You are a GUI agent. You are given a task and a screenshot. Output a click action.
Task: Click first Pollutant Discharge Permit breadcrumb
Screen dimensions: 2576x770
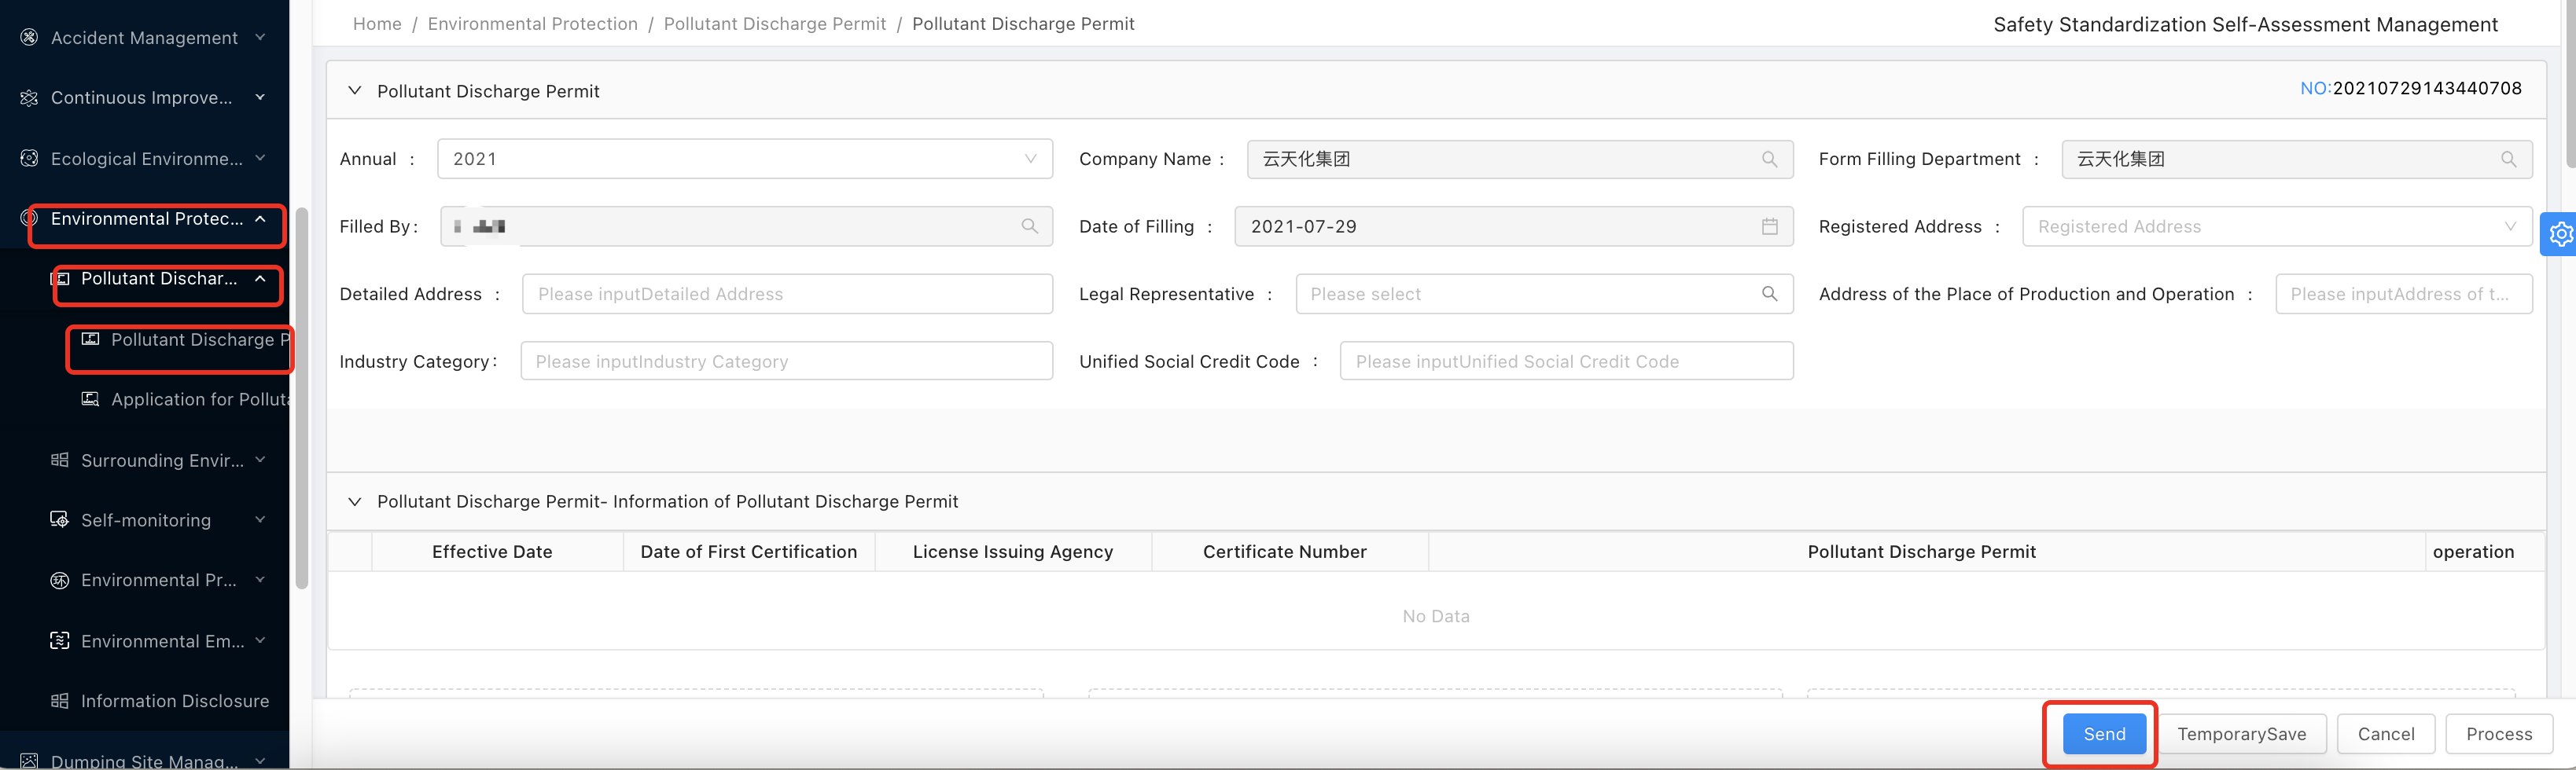coord(774,24)
